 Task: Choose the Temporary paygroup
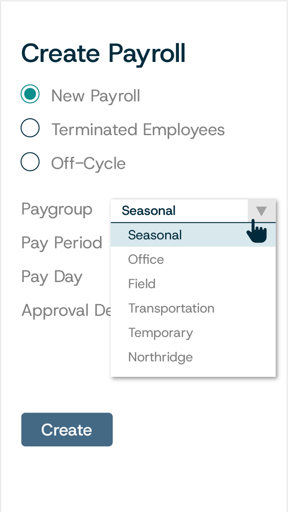coord(161,332)
